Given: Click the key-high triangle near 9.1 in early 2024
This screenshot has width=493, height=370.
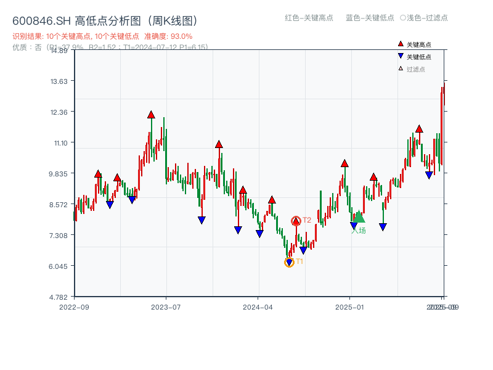Looking at the screenshot, I should (243, 190).
